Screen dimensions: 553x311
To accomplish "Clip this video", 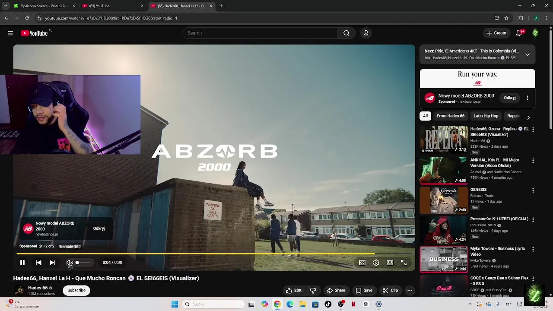I will 390,291.
